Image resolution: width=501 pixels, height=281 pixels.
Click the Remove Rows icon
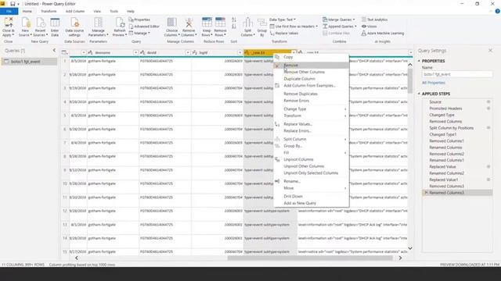[220, 23]
